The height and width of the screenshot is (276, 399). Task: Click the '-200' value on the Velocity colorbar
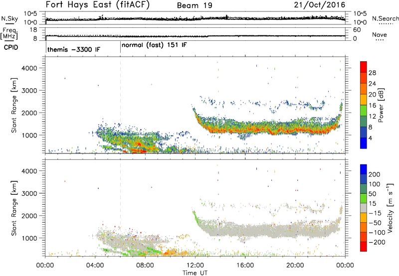coord(376,242)
